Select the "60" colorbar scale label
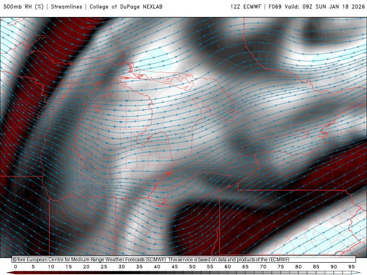The image size is (367, 275). click(228, 267)
